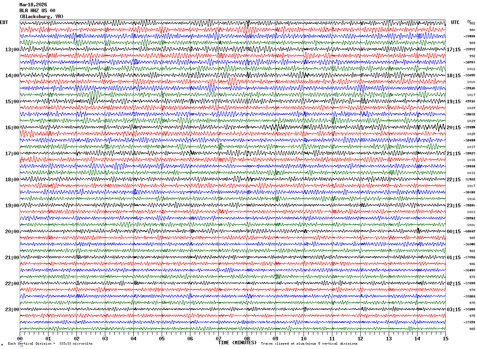Click the 18:00 EDT time label
Viewport: 477px width, 349px height.
click(x=12, y=180)
